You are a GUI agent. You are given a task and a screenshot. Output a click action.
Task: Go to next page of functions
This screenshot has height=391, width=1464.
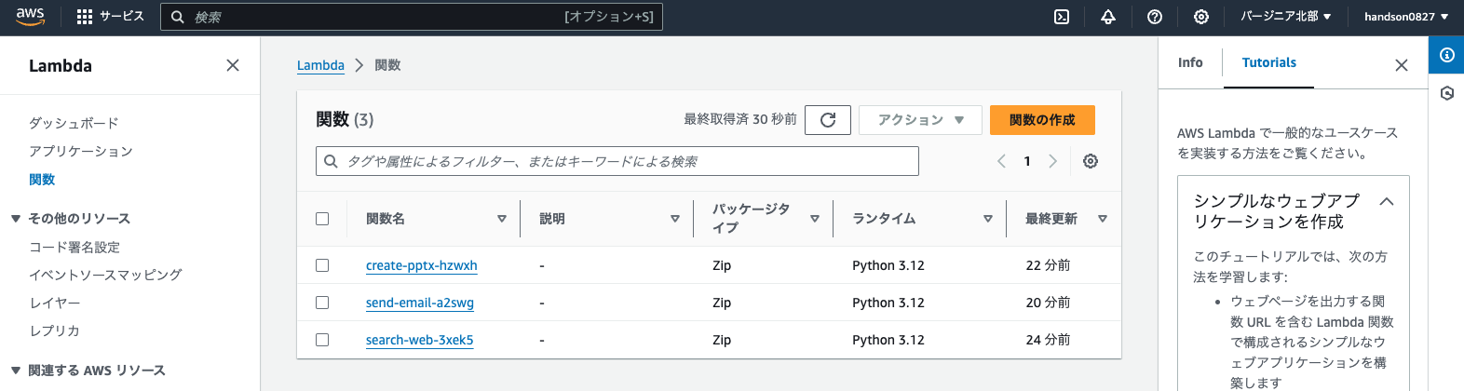point(1053,161)
